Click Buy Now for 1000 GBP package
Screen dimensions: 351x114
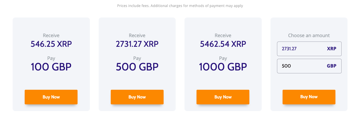point(223,97)
